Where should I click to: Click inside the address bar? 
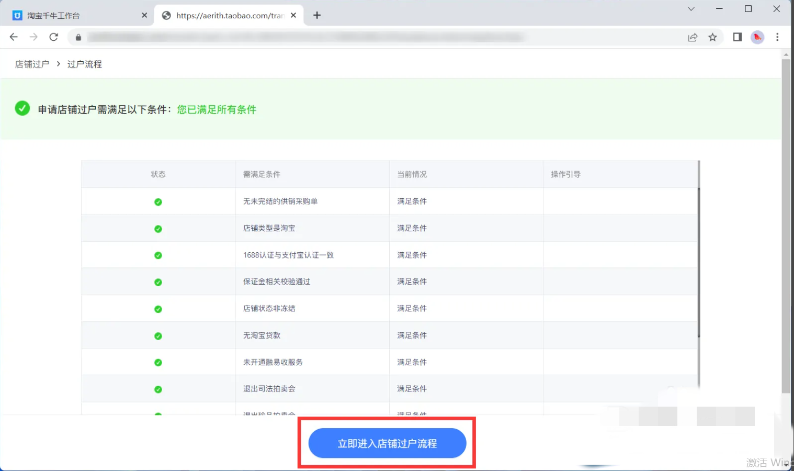click(x=314, y=37)
